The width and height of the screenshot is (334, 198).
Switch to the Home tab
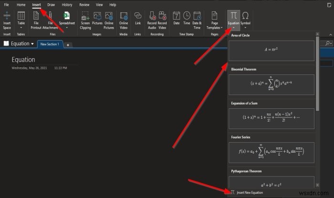(21, 5)
